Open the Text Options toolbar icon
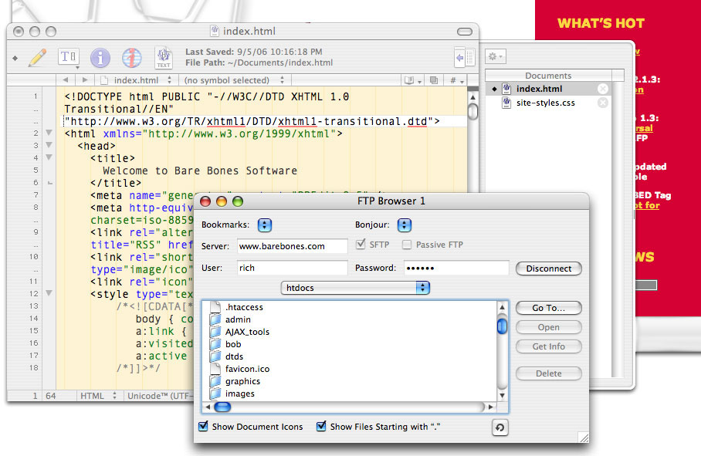701x456 pixels. [x=69, y=57]
